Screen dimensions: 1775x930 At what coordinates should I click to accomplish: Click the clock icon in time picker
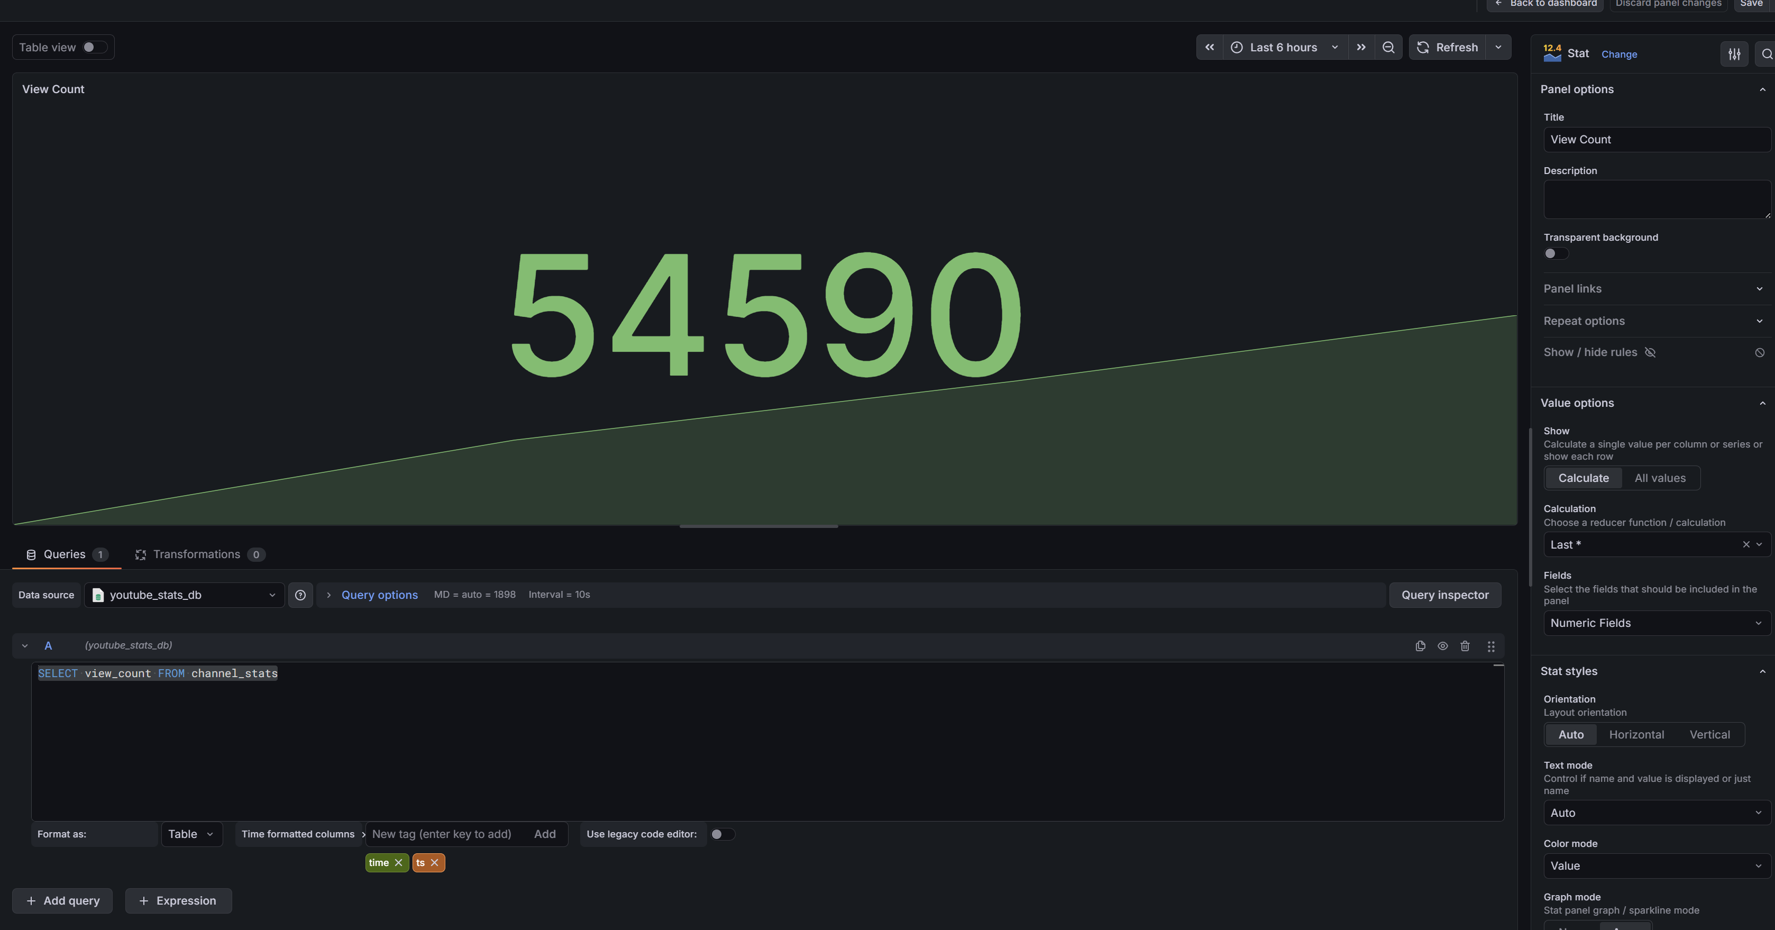point(1237,48)
